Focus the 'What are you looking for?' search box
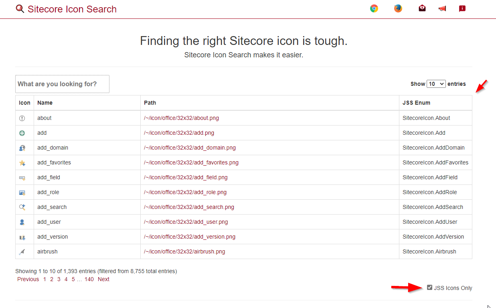496x308 pixels. coord(62,84)
